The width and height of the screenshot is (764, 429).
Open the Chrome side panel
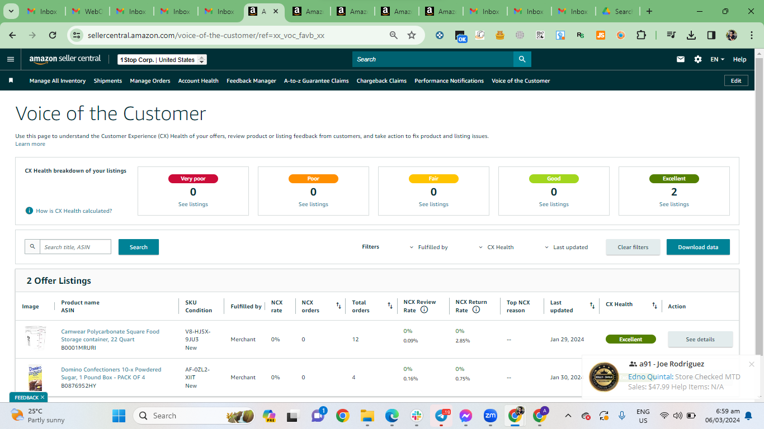click(x=711, y=35)
